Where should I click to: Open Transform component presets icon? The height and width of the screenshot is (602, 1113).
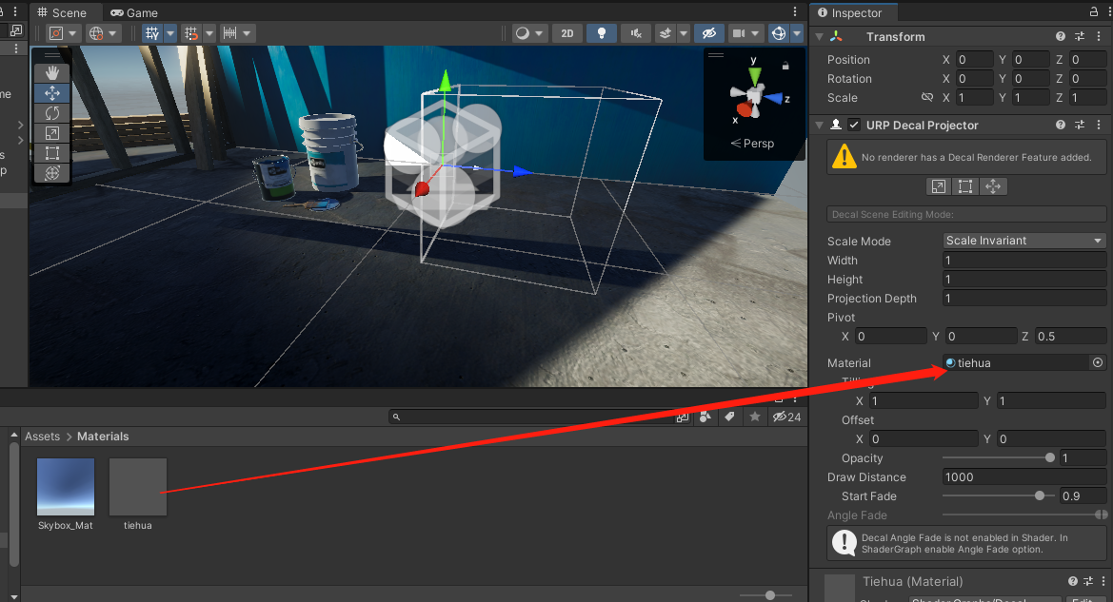click(x=1080, y=36)
